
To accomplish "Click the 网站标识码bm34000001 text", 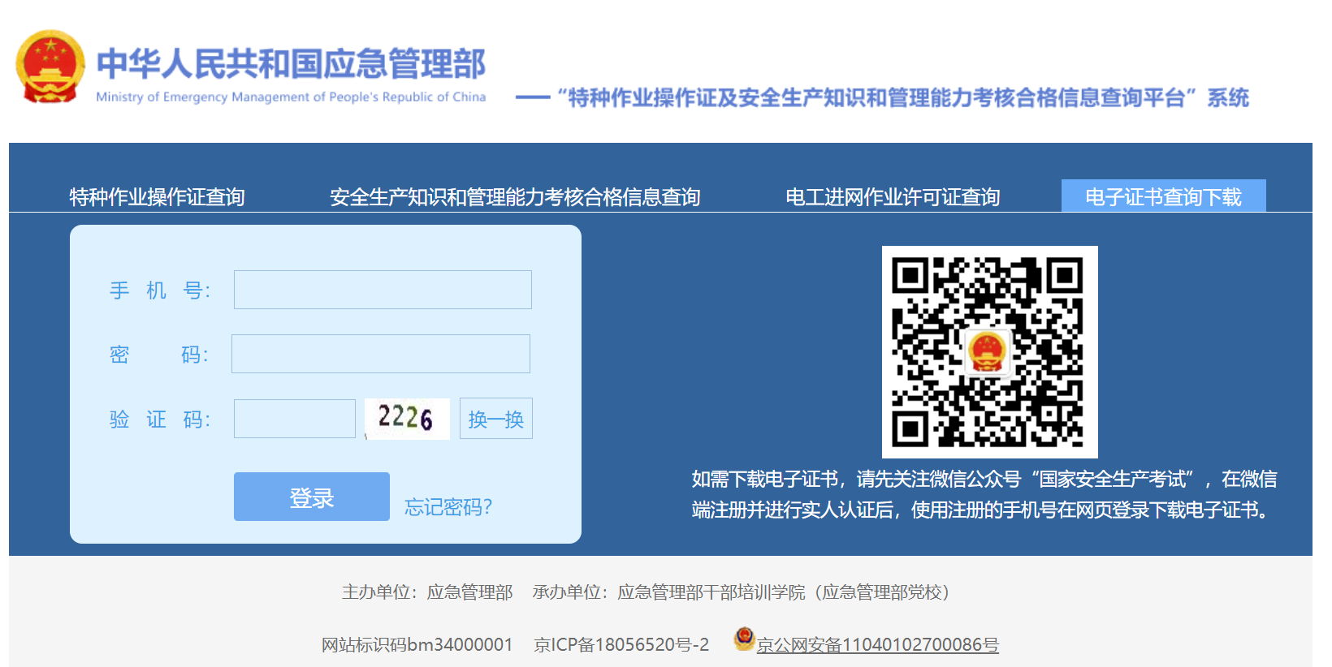I will point(417,645).
